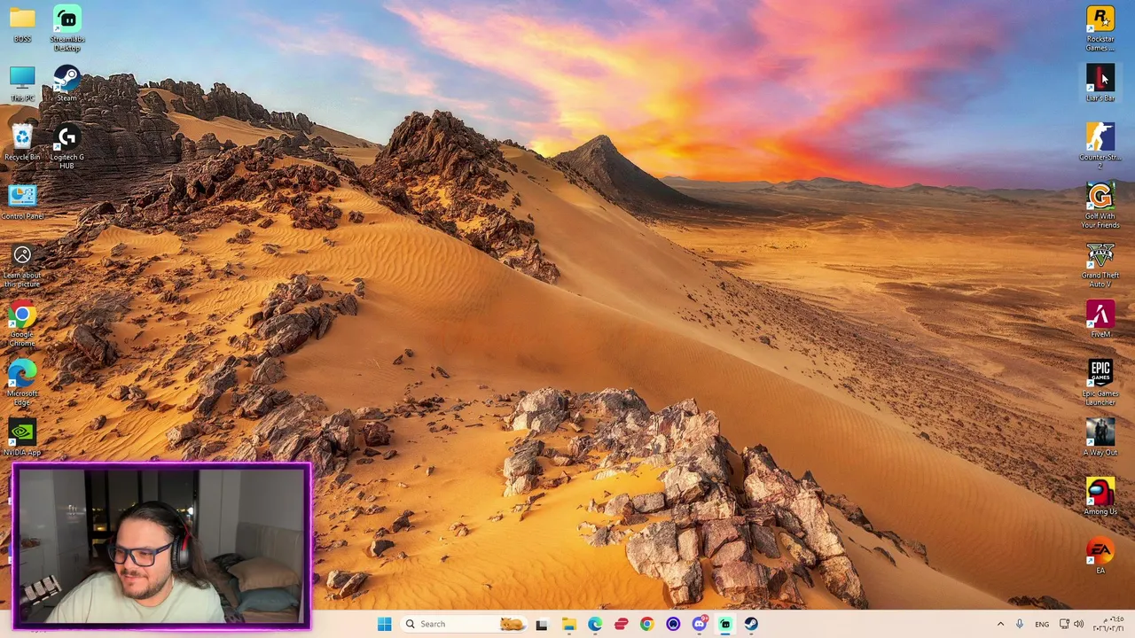
Task: Select the NVIDIA App desktop shortcut
Action: pyautogui.click(x=22, y=439)
